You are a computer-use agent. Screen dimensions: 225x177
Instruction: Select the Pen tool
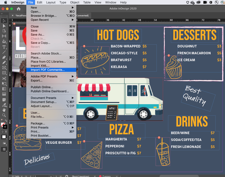(4, 57)
